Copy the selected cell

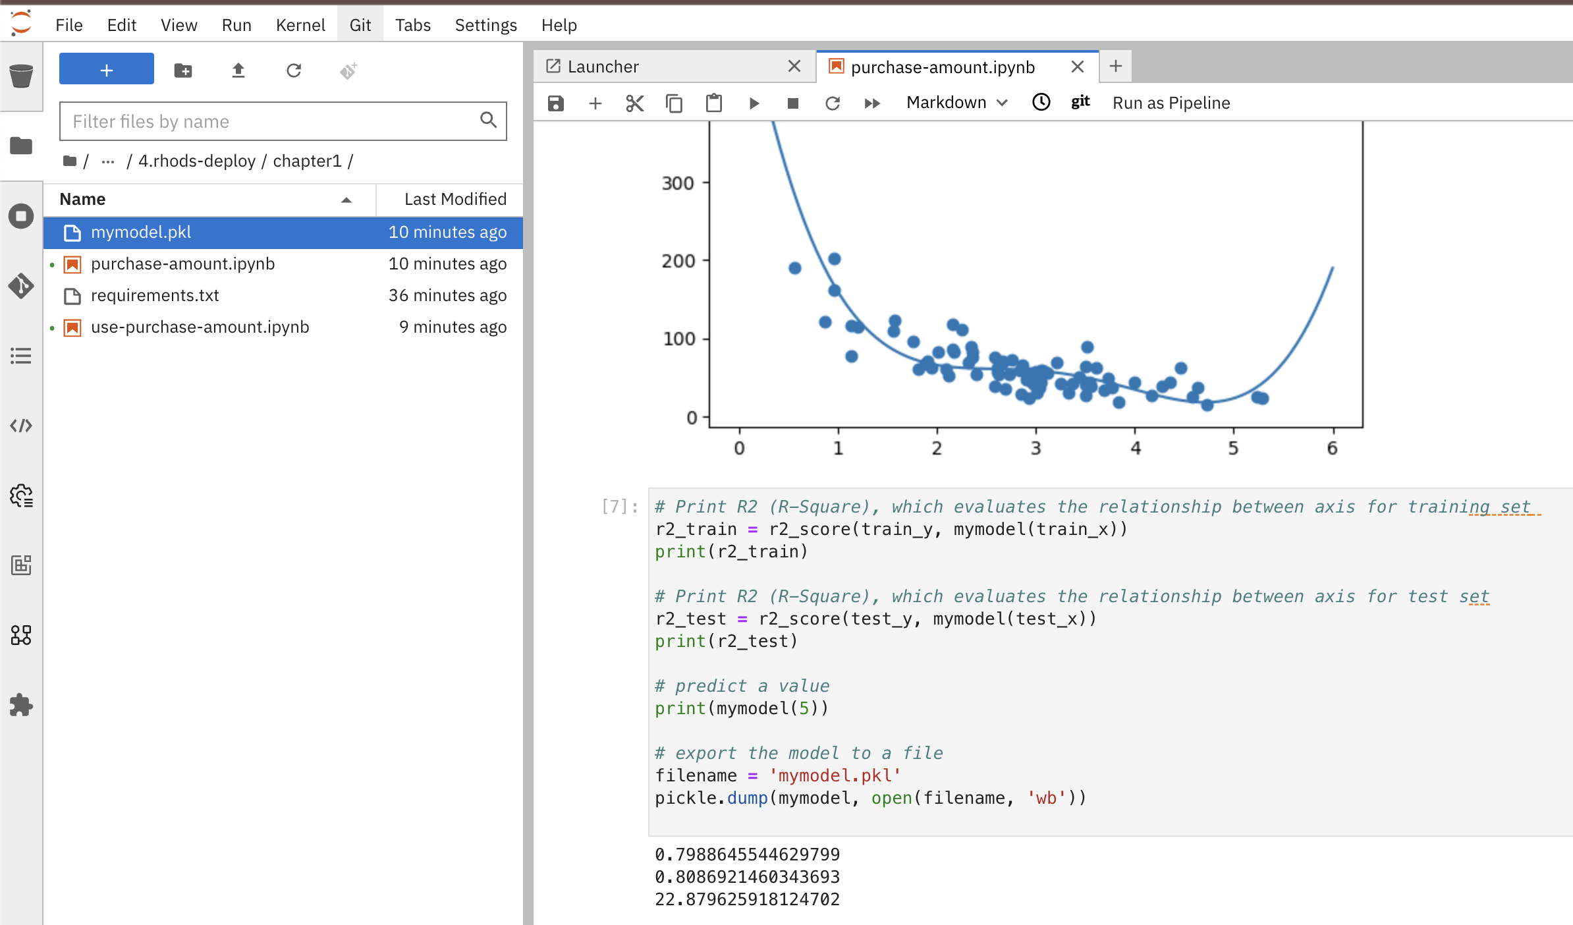point(675,103)
